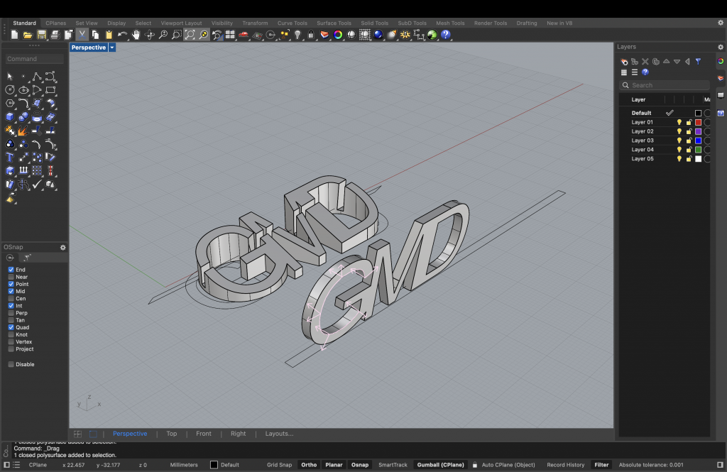The width and height of the screenshot is (727, 472).
Task: Click the light bulb Hide objects icon
Action: tap(297, 35)
